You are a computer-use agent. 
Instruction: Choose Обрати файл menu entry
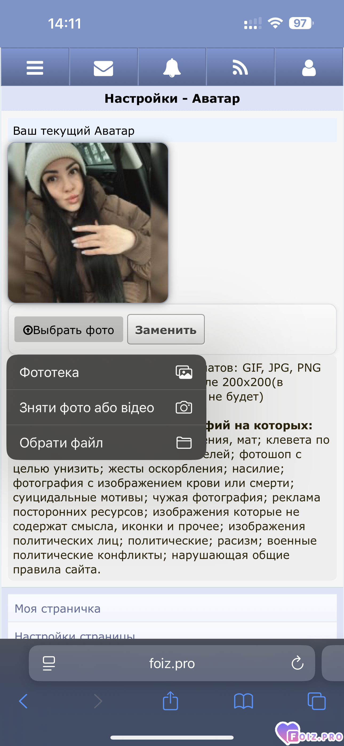tap(106, 442)
